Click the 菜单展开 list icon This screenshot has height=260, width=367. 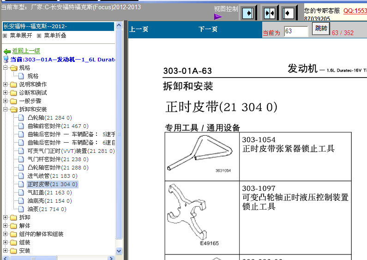(5, 36)
